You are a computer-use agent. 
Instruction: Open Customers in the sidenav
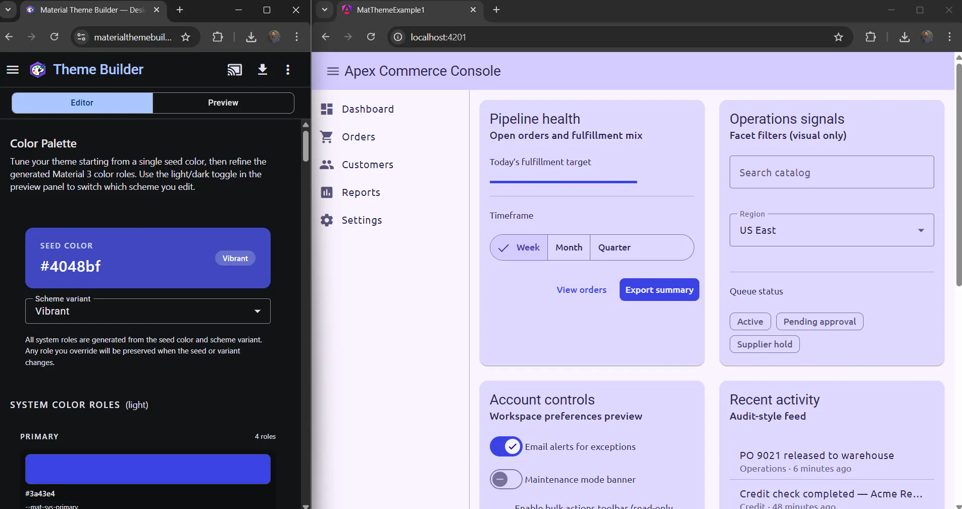[x=390, y=165]
